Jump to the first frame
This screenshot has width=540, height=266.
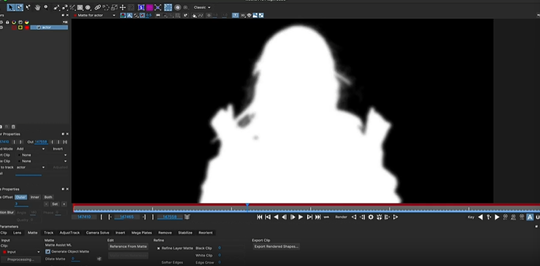click(x=260, y=217)
